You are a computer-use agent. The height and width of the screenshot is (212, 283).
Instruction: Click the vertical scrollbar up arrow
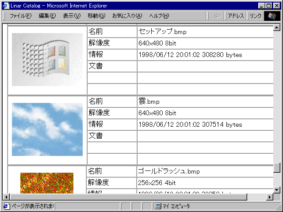276,27
